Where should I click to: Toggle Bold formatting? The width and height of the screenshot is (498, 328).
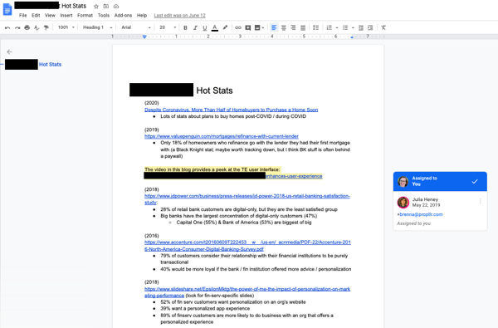(x=185, y=27)
